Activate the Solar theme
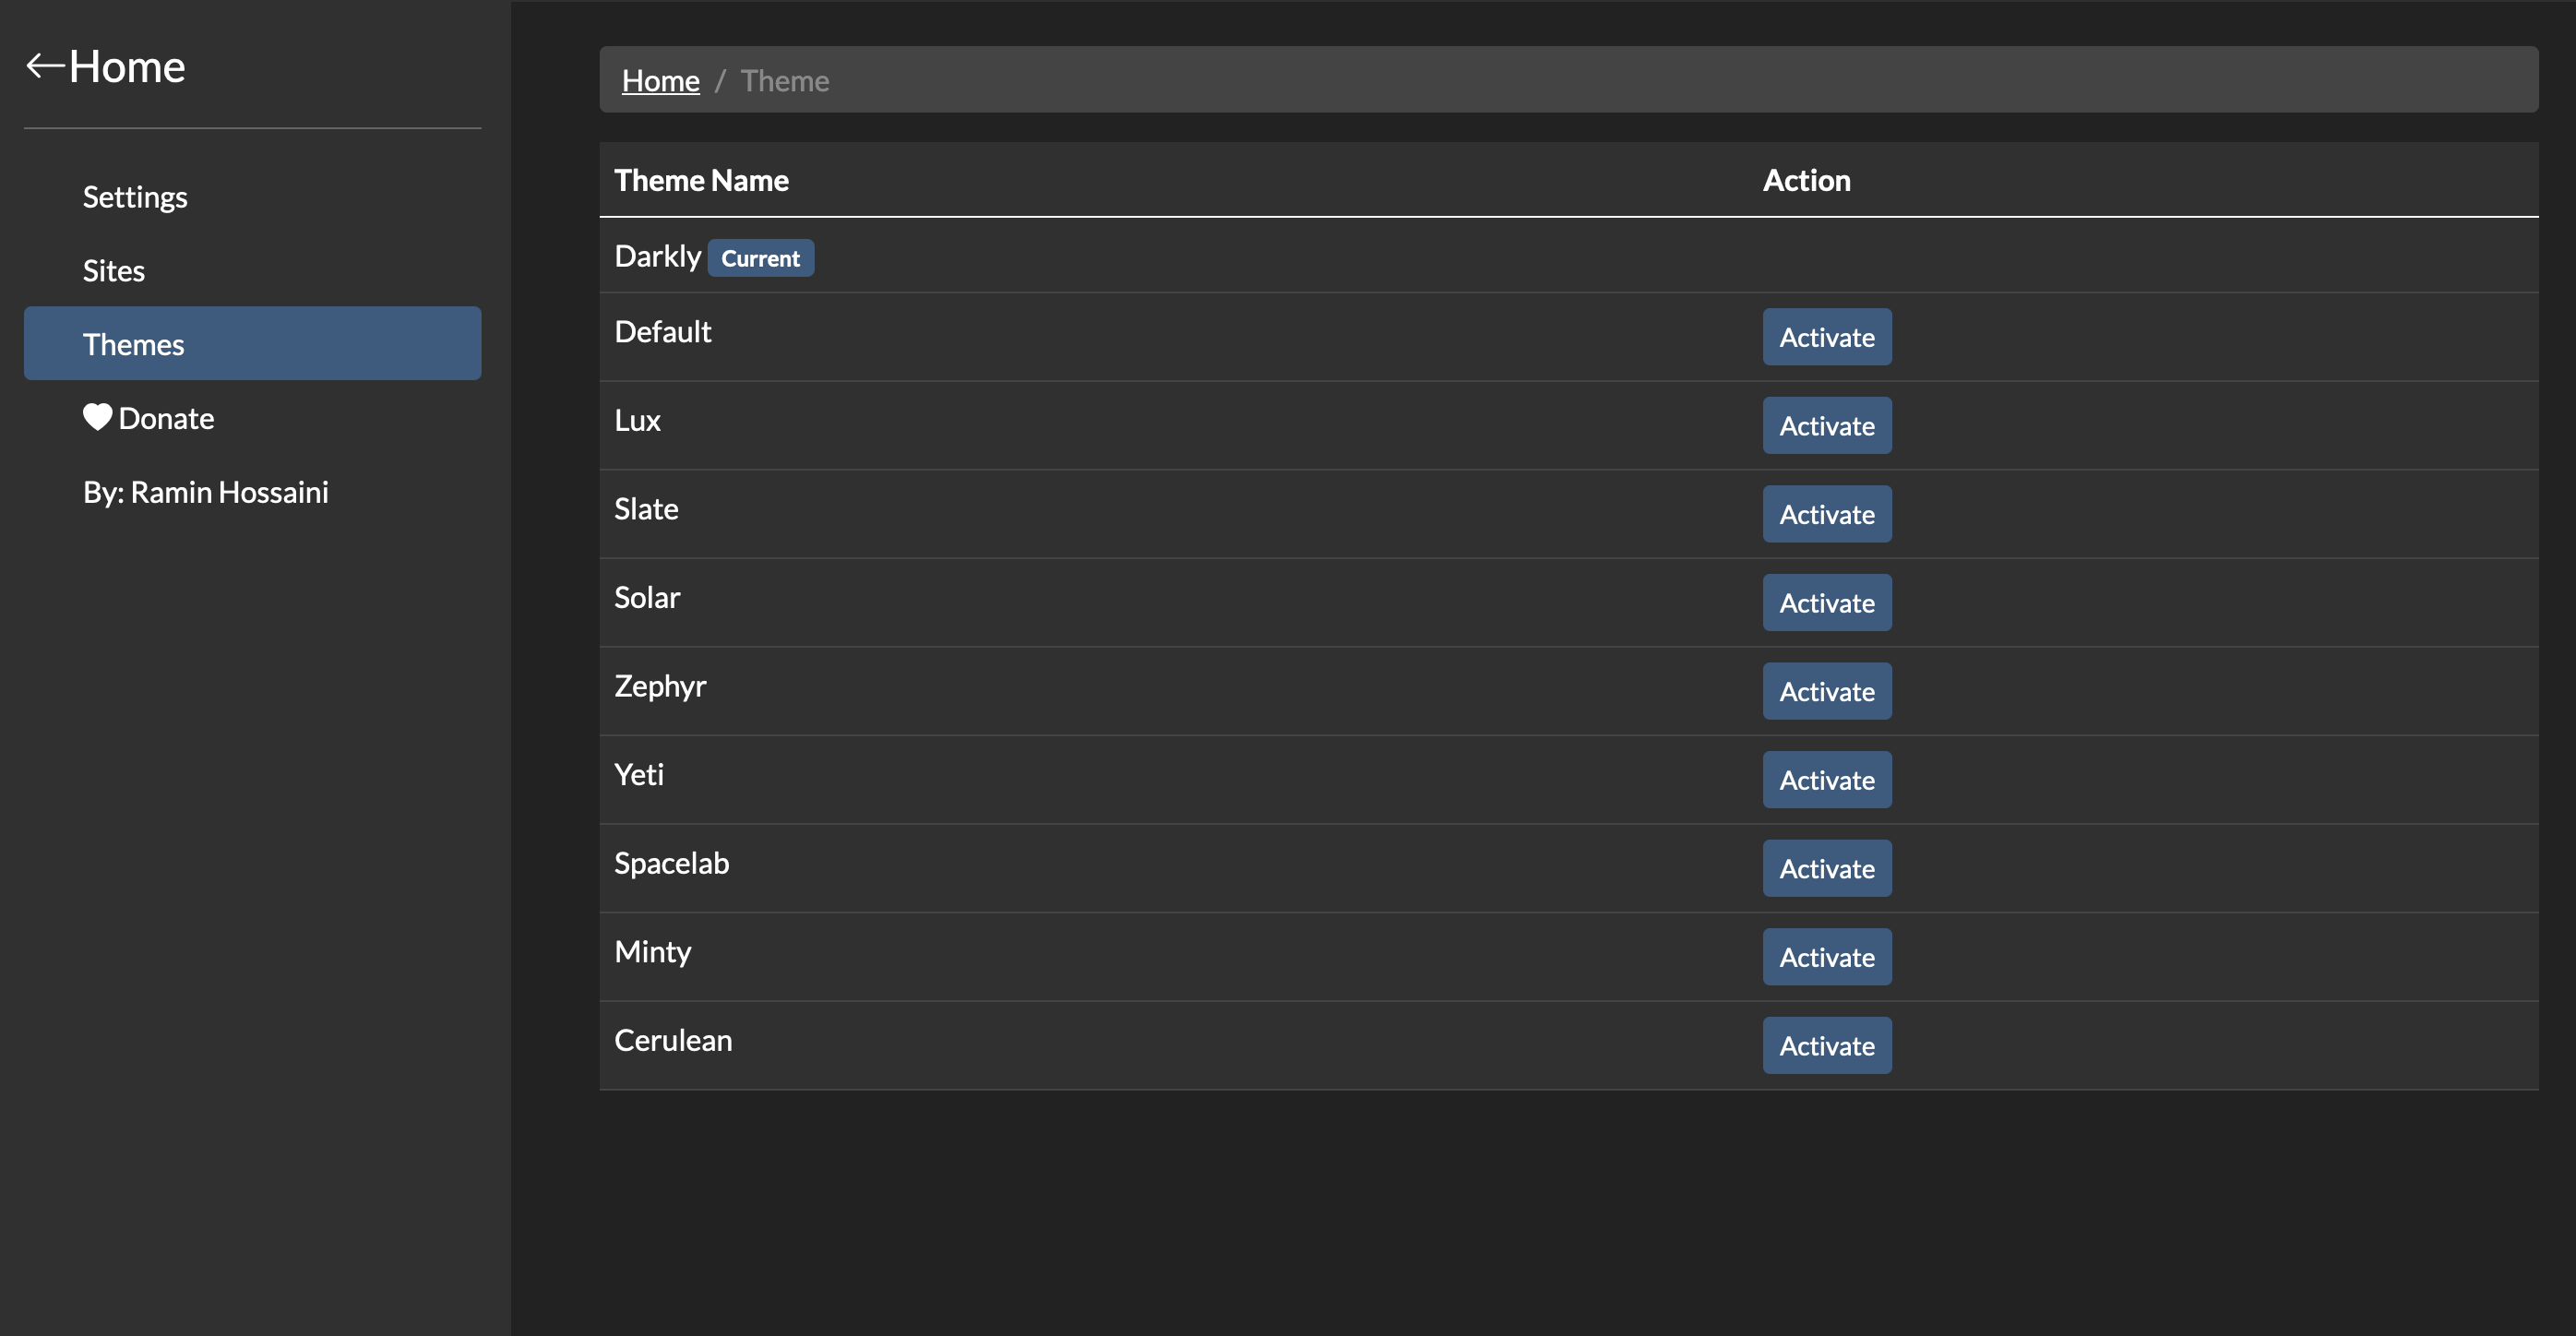 [x=1827, y=603]
